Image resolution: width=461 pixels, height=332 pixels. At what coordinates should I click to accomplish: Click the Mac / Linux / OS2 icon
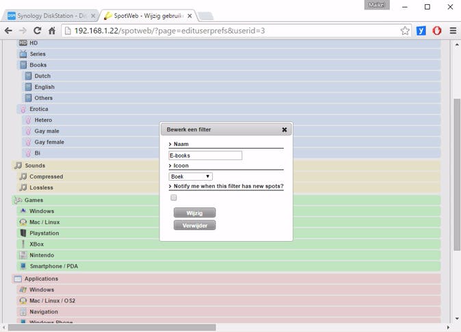point(23,301)
